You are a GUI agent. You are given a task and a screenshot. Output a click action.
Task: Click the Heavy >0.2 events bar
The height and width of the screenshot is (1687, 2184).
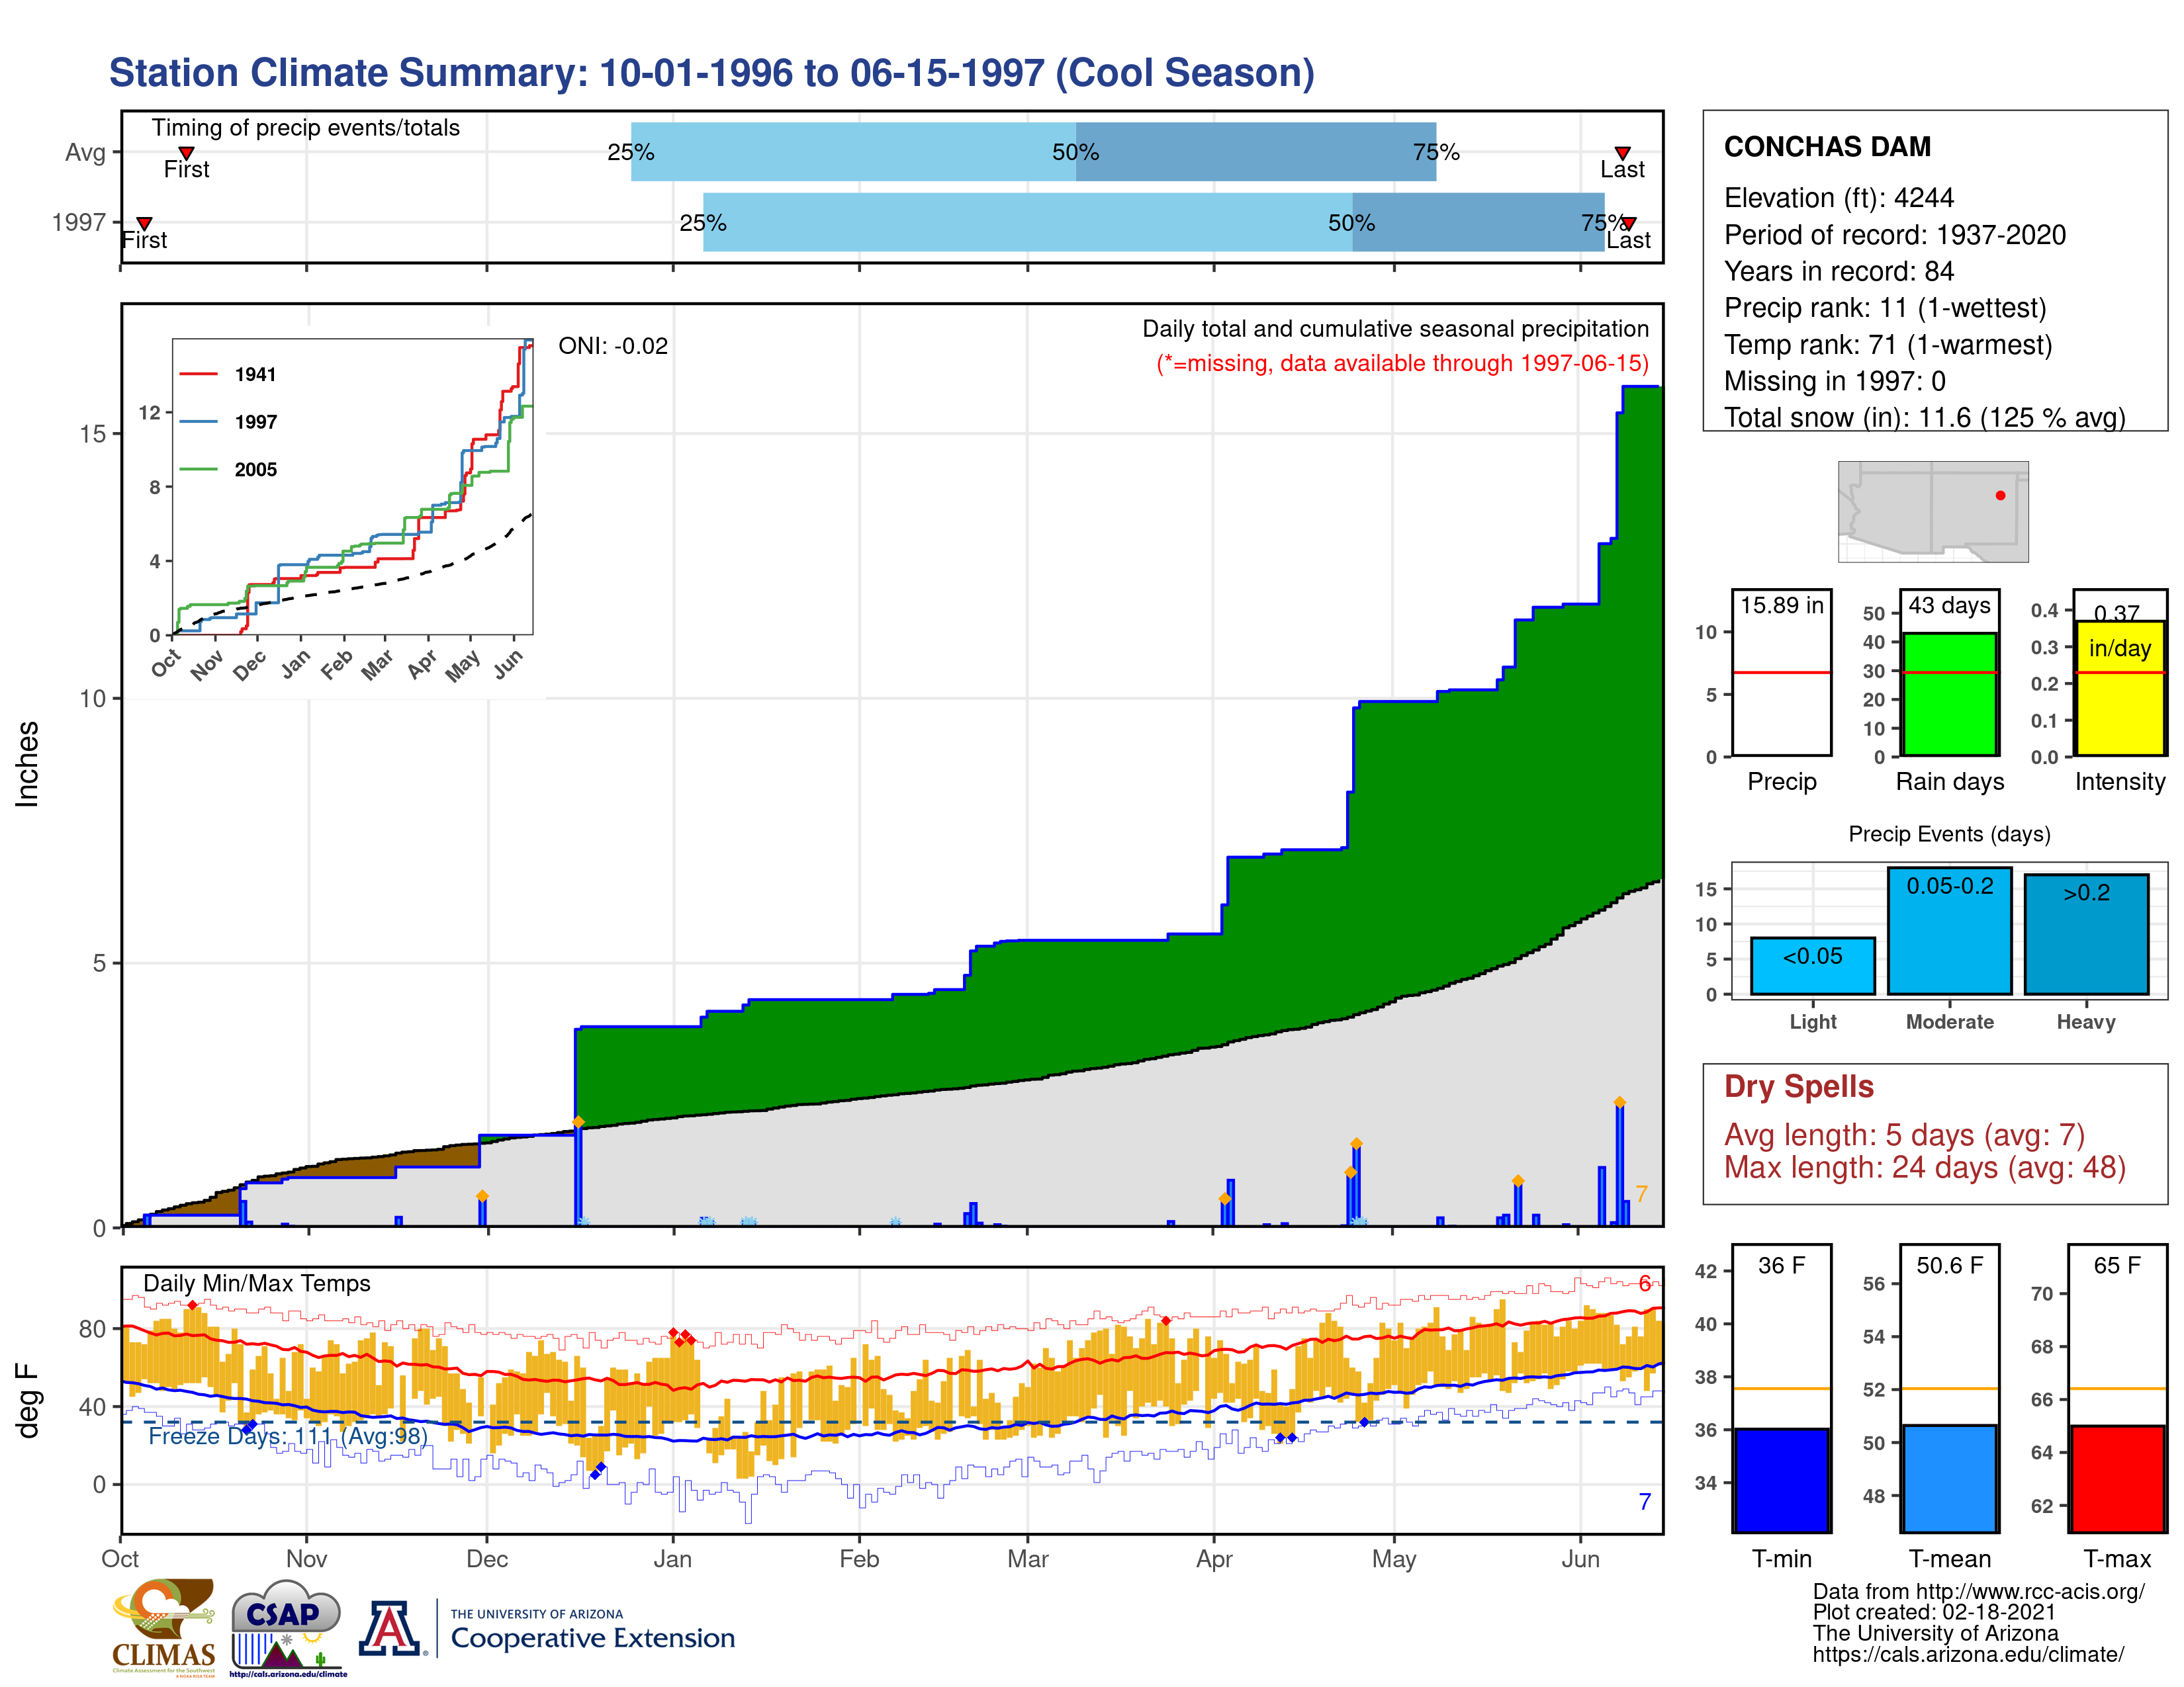click(2086, 934)
